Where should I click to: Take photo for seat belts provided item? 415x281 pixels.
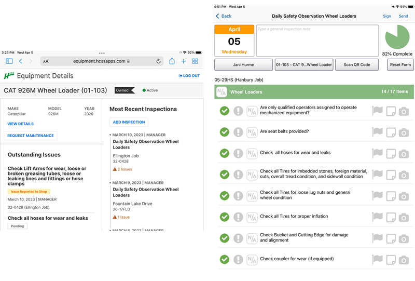(x=404, y=132)
